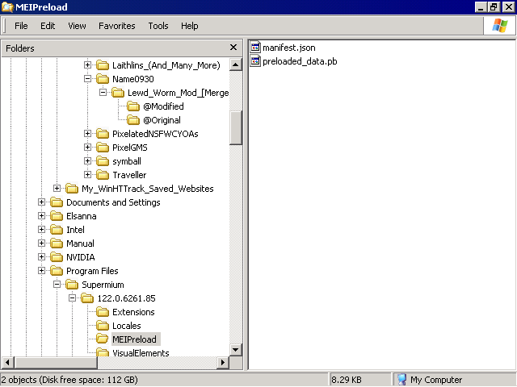Viewport: 517px width, 387px height.
Task: Click the PixelatedNSFWCYOAs folder icon
Action: [x=103, y=134]
